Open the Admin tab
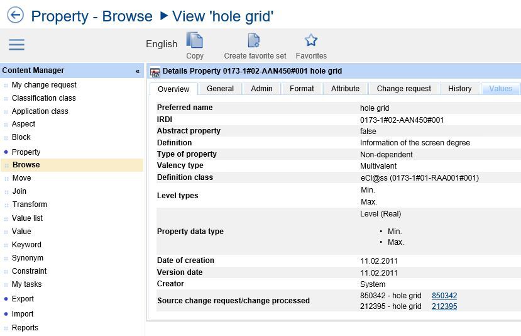 point(261,89)
